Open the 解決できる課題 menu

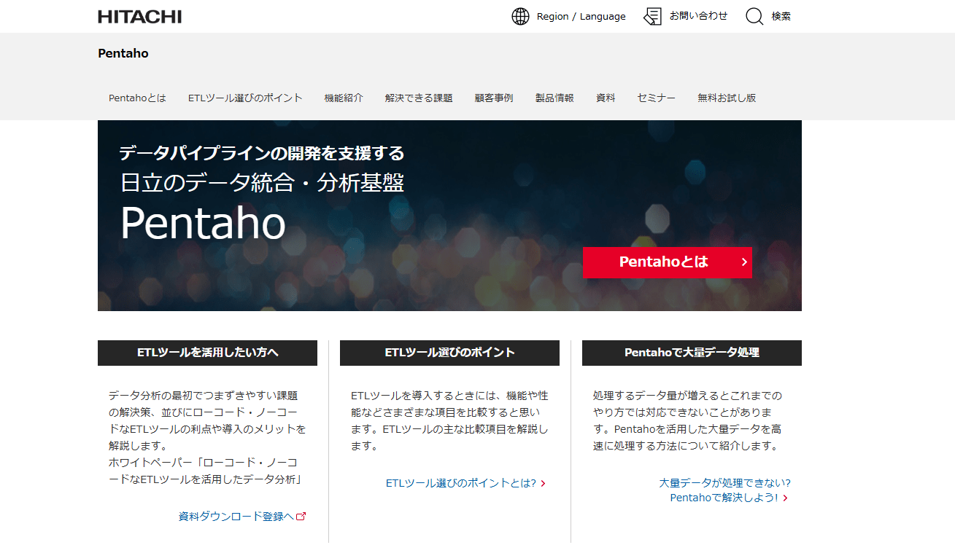pyautogui.click(x=419, y=98)
